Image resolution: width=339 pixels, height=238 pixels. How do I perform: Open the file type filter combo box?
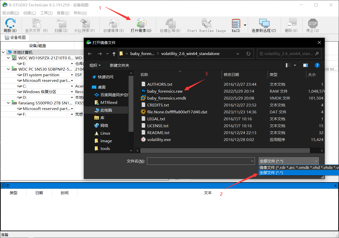pos(289,161)
